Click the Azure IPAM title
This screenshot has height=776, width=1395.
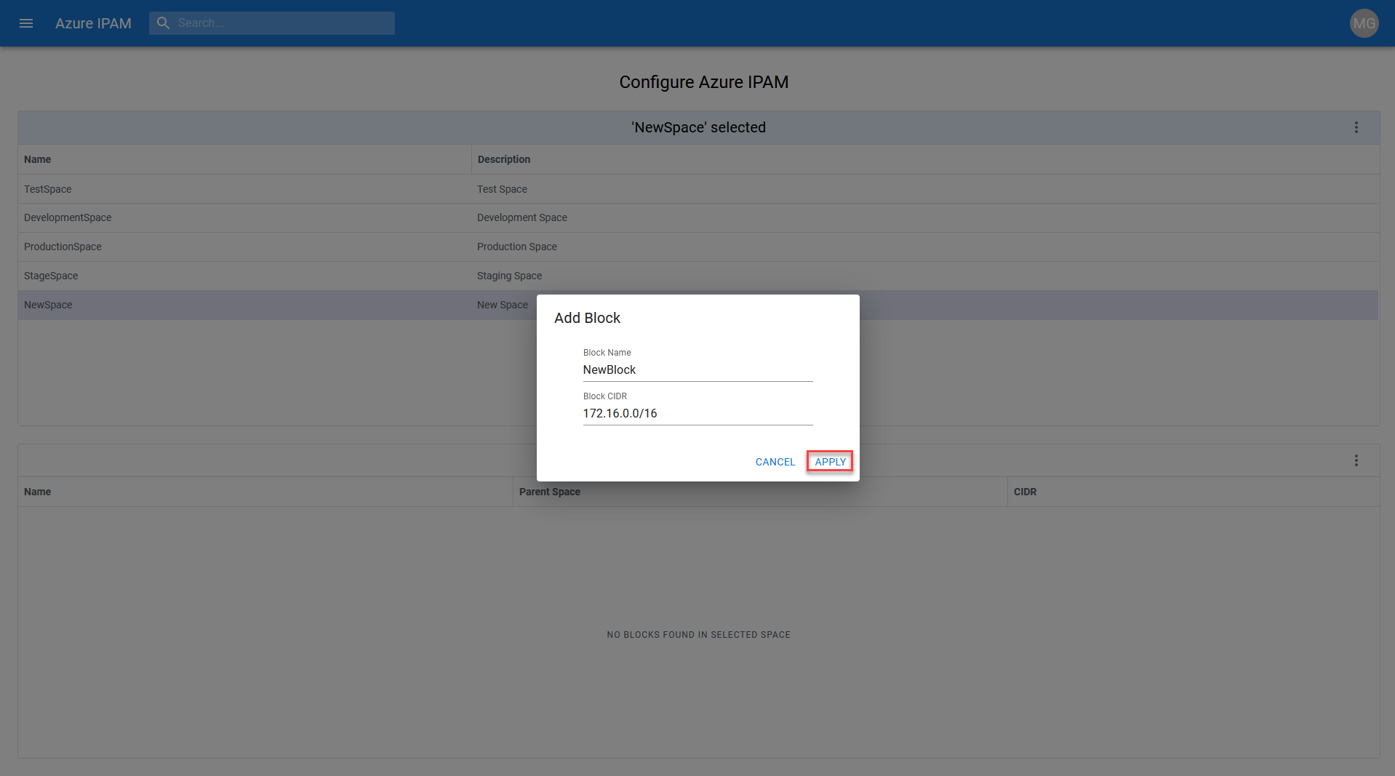coord(93,23)
